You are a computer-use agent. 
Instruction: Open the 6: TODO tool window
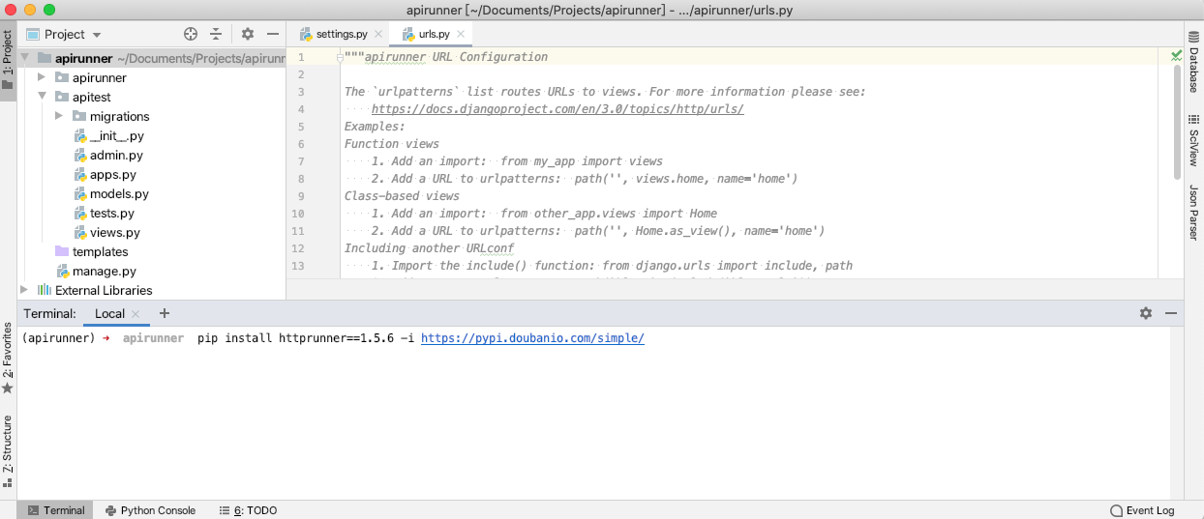249,510
